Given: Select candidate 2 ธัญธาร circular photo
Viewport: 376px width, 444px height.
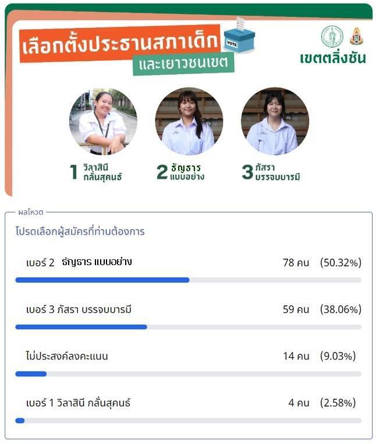Looking at the screenshot, I should (189, 121).
